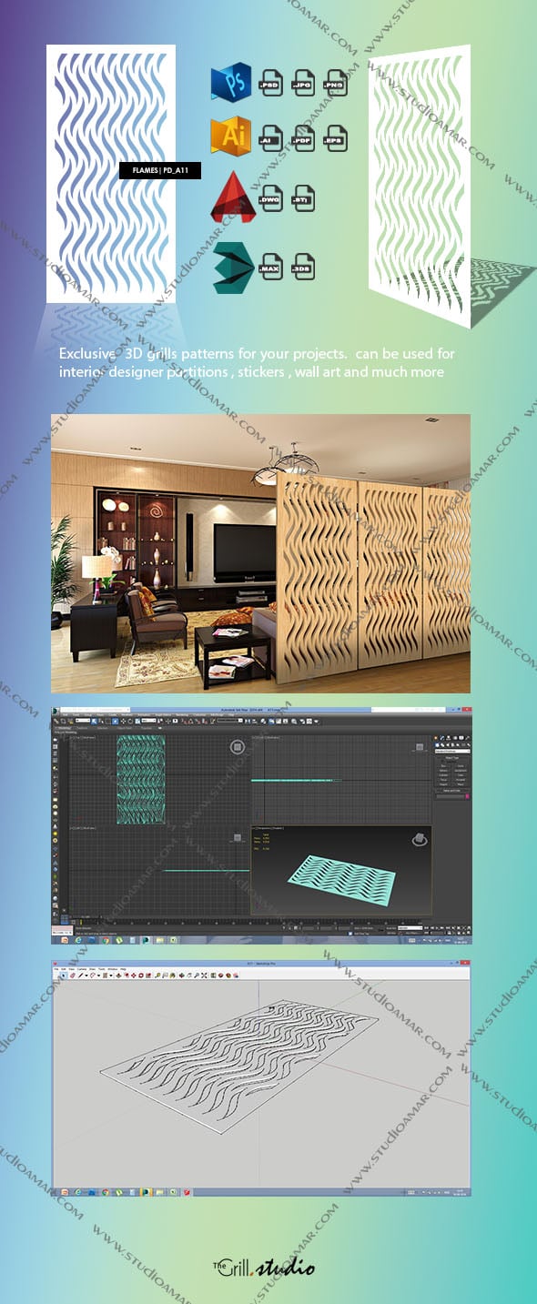Image resolution: width=537 pixels, height=1304 pixels.
Task: Click The Grill.studio logo at bottom
Action: pos(264,1266)
